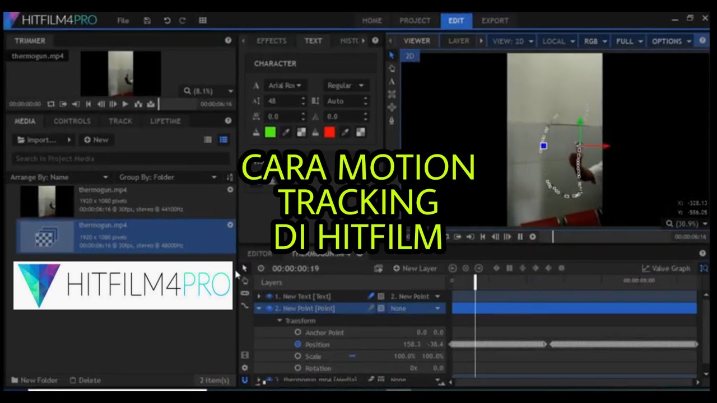The image size is (717, 403).
Task: Switch to the LIFETIME tab
Action: [165, 121]
